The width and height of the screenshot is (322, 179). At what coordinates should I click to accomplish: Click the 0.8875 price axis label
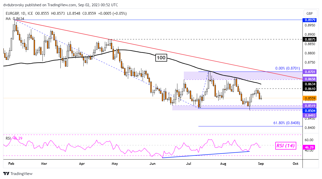(310, 39)
